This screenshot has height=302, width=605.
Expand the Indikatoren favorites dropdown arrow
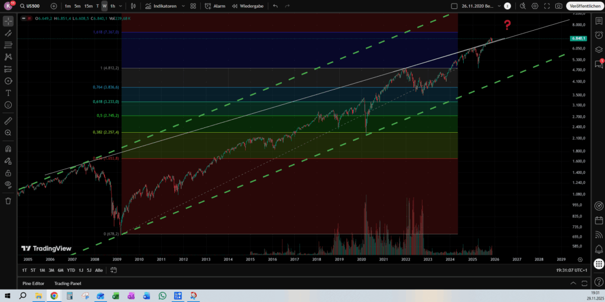tap(183, 6)
